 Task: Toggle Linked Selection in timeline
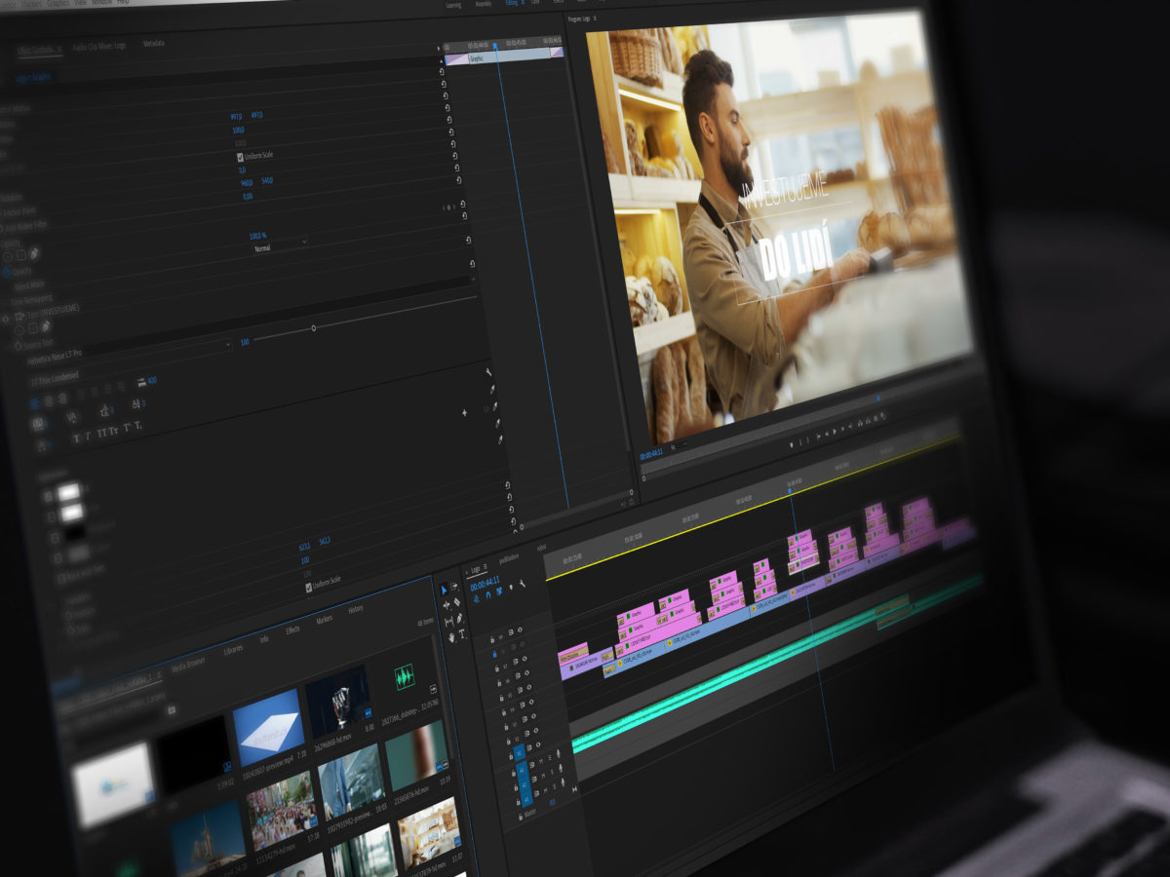[499, 591]
